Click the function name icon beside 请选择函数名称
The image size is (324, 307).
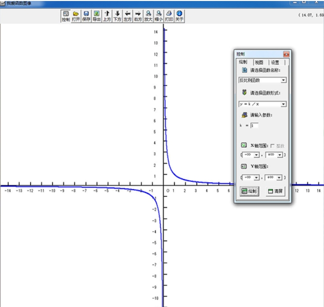coord(244,70)
